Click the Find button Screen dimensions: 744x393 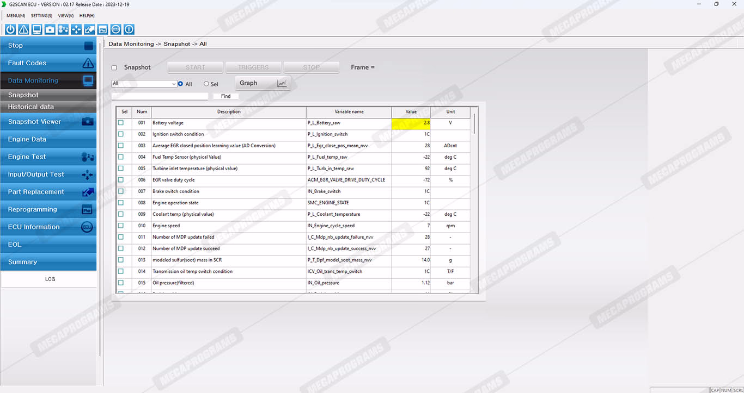[225, 96]
